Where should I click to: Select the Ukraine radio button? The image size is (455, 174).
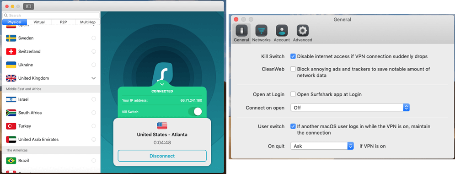(94, 65)
